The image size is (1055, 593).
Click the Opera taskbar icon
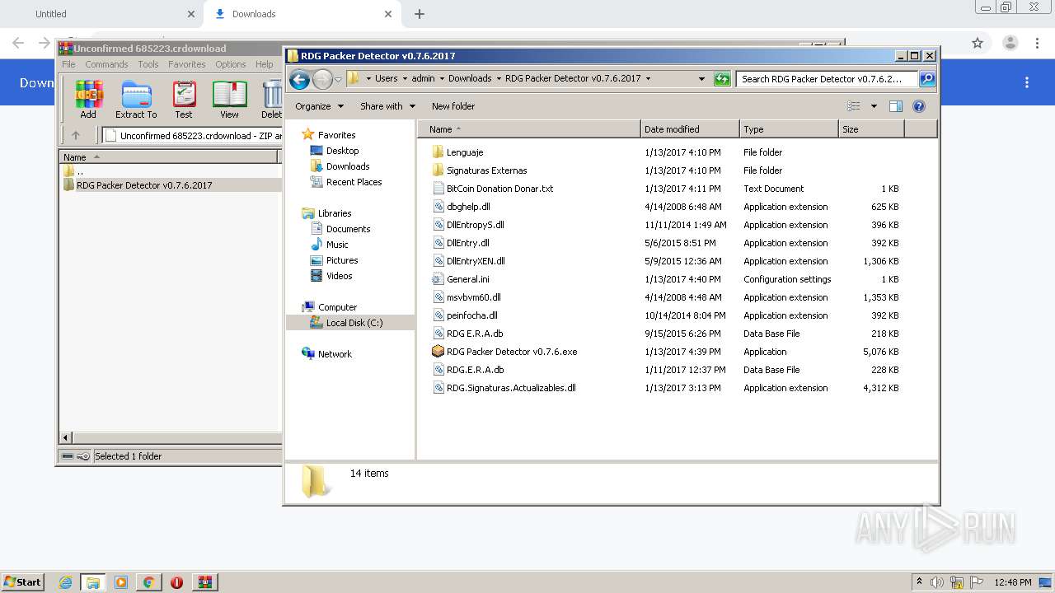176,582
